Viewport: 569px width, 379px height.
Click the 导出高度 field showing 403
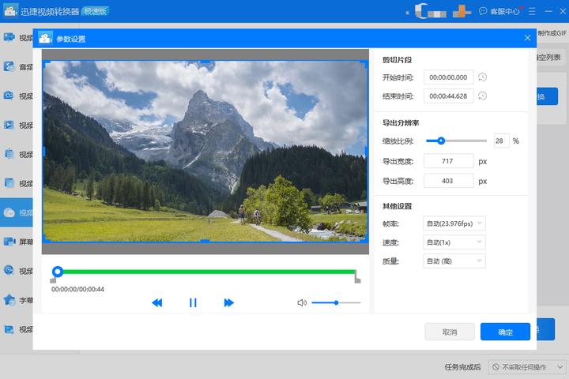pos(449,181)
